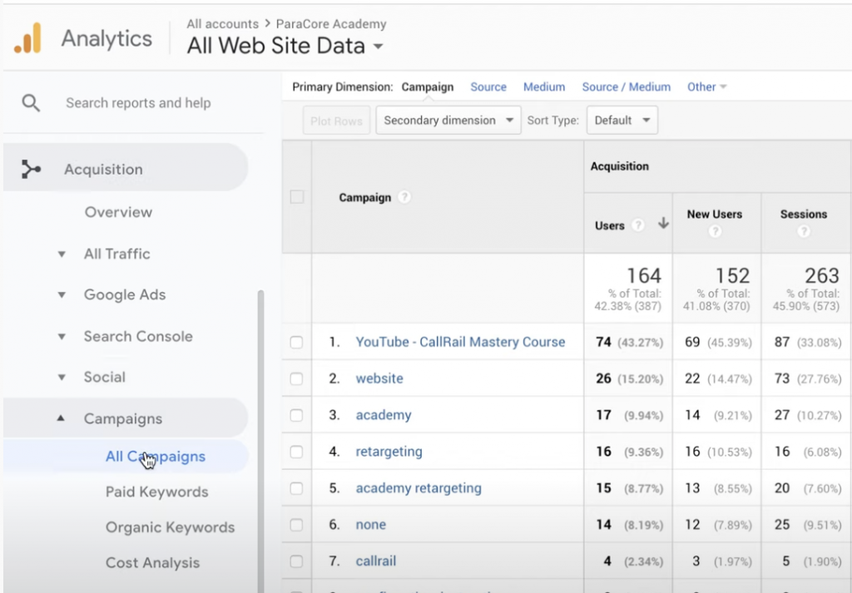
Task: Open help icon under Sessions header
Action: coord(804,231)
